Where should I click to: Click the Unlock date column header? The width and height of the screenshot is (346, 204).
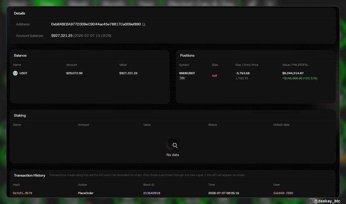[281, 125]
